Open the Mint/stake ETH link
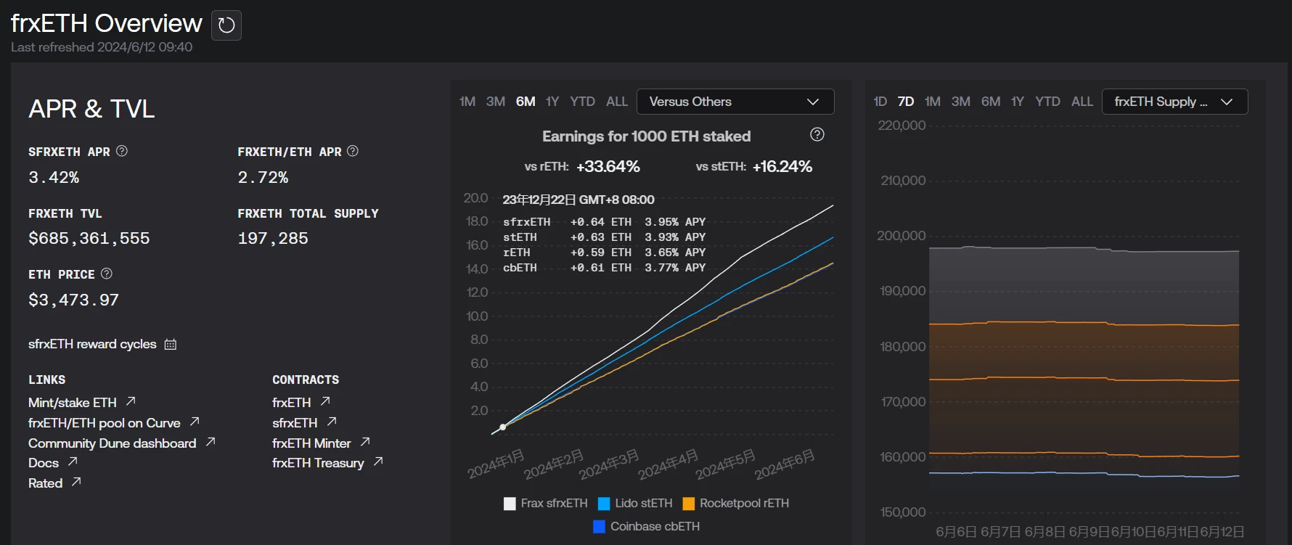Image resolution: width=1292 pixels, height=545 pixels. pyautogui.click(x=73, y=402)
